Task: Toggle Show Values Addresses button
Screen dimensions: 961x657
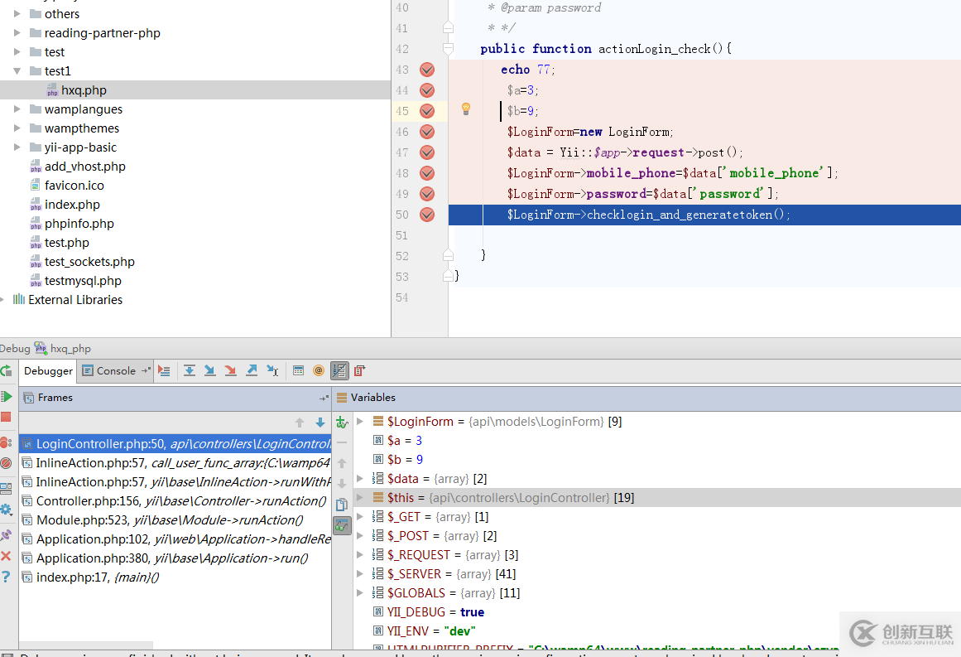Action: [x=339, y=370]
